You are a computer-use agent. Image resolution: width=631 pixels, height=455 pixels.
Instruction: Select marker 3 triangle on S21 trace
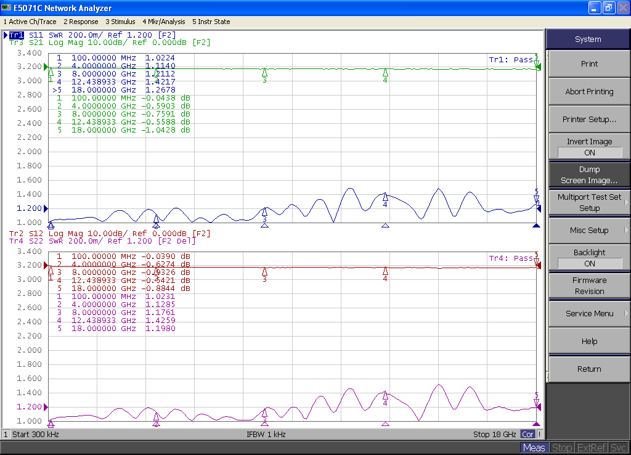point(264,72)
